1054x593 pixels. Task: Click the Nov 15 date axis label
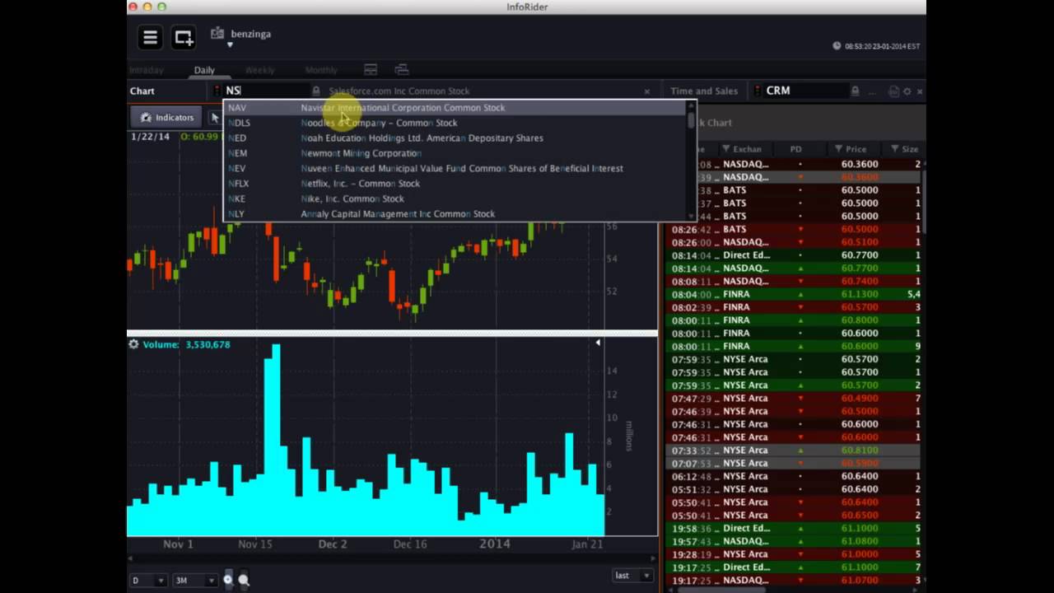click(x=254, y=544)
